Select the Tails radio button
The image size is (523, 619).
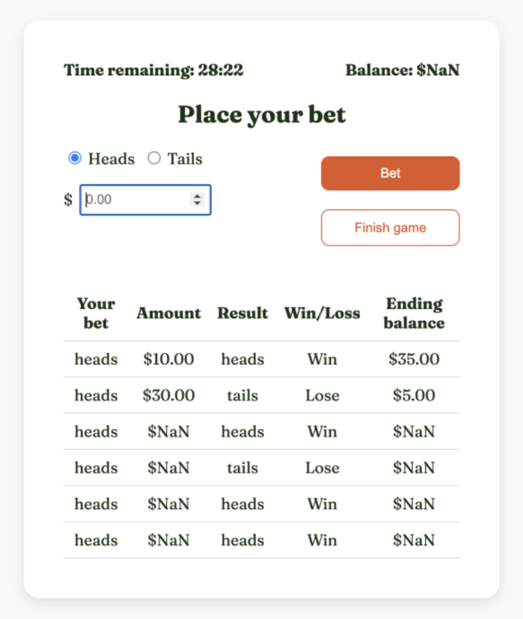click(154, 158)
